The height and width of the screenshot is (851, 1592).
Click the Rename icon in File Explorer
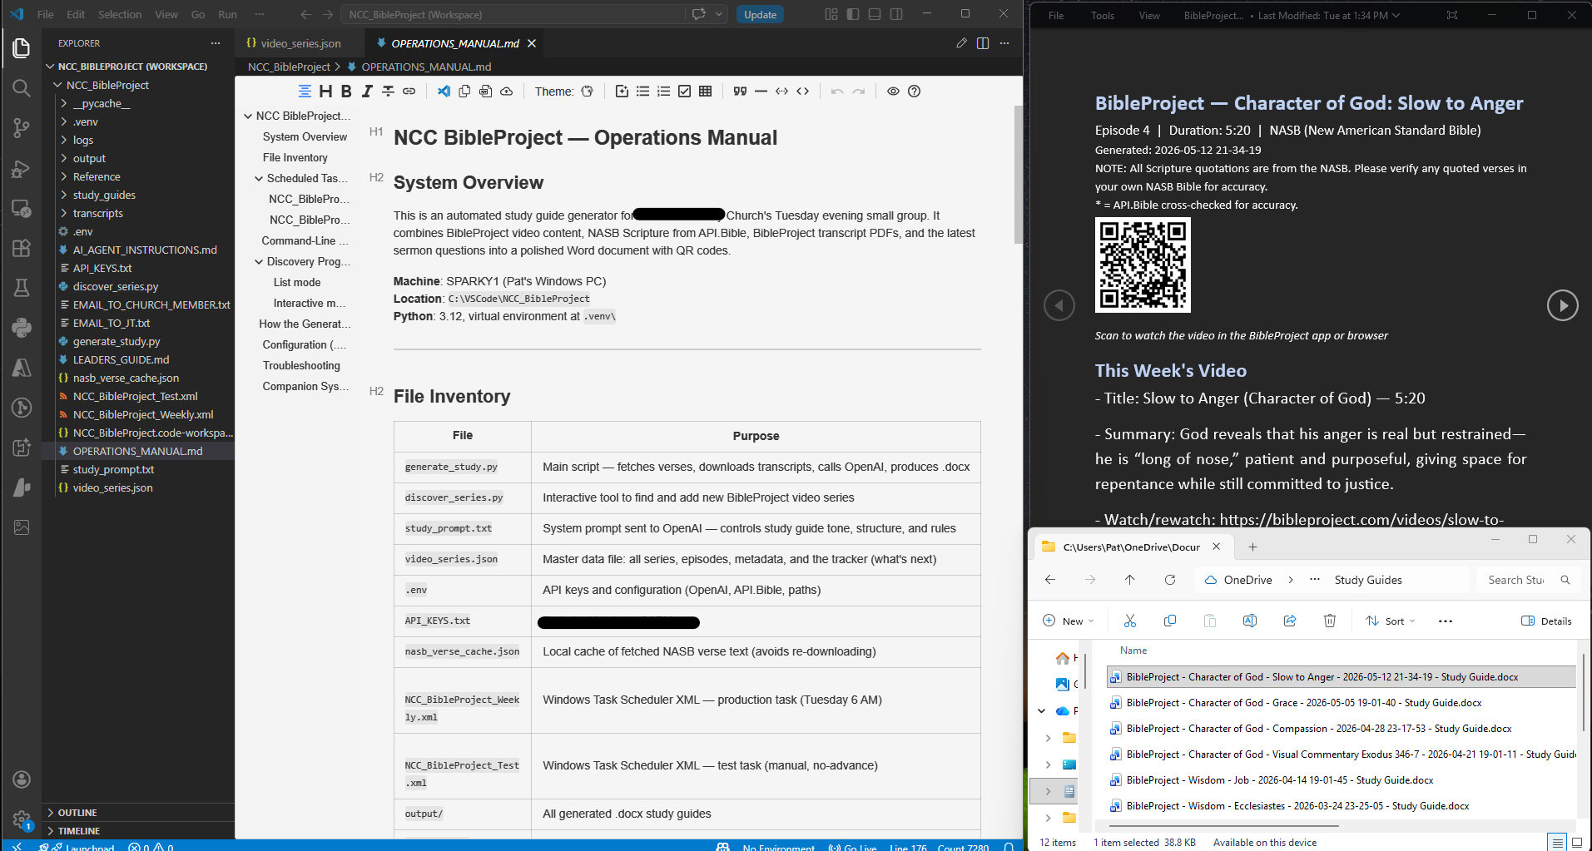click(x=1249, y=621)
